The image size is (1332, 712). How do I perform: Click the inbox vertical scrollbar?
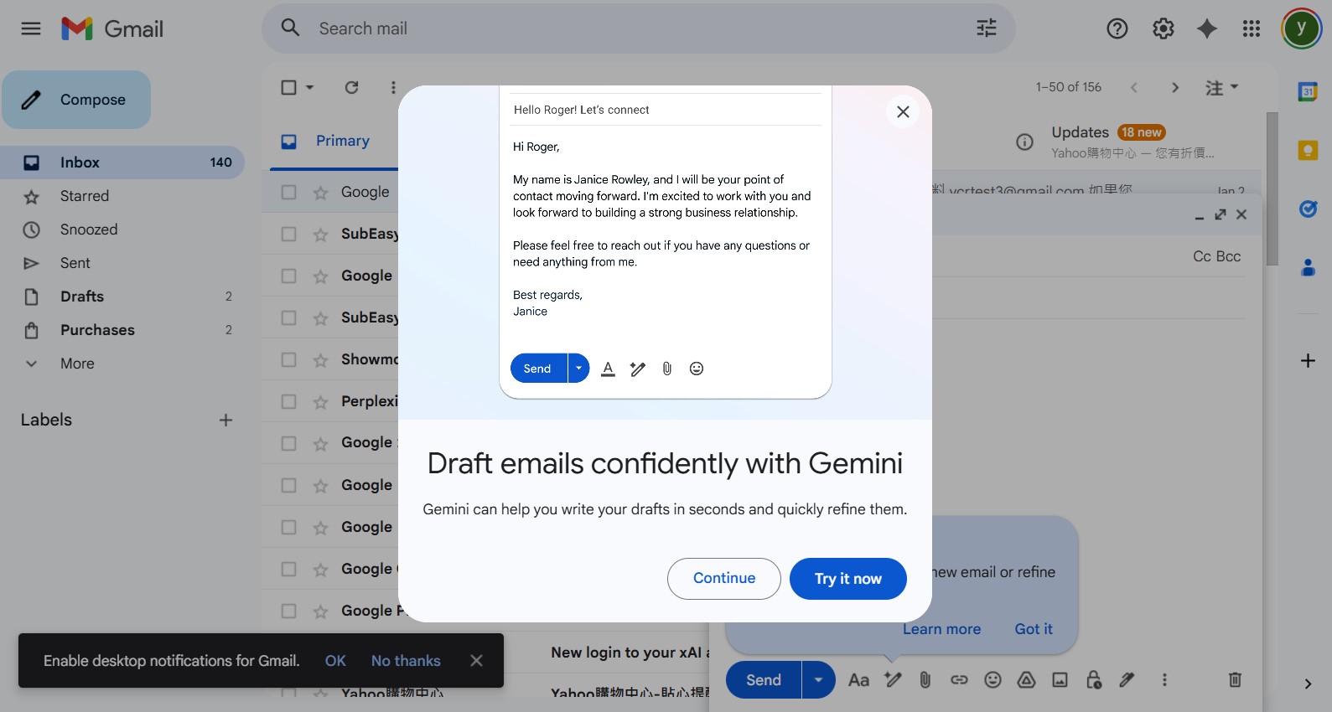click(x=1272, y=188)
